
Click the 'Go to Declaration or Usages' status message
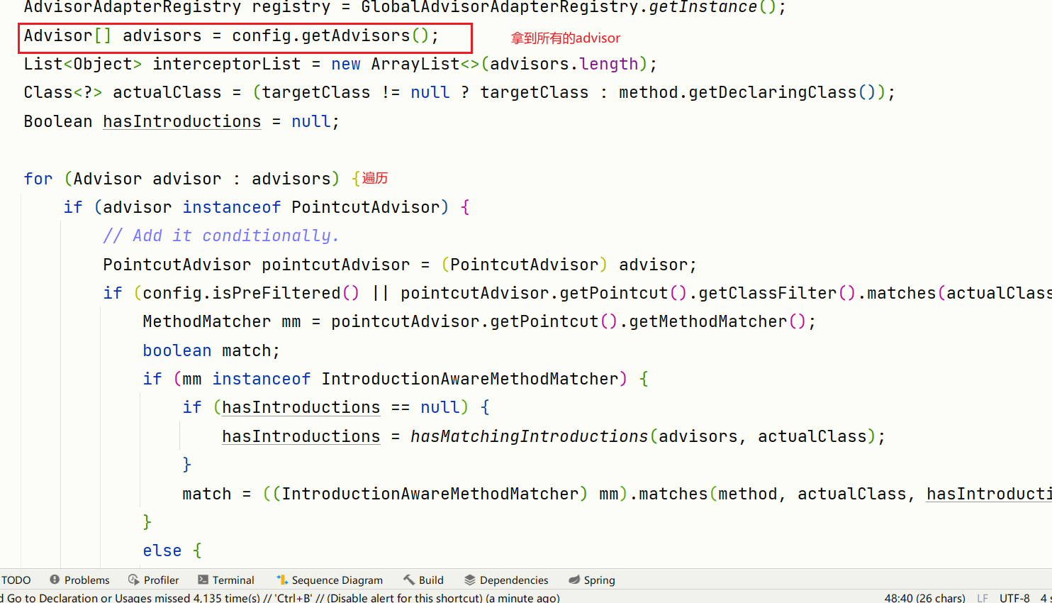click(x=280, y=597)
